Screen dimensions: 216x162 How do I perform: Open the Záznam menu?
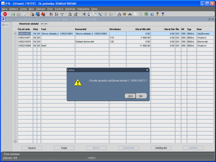point(41,9)
